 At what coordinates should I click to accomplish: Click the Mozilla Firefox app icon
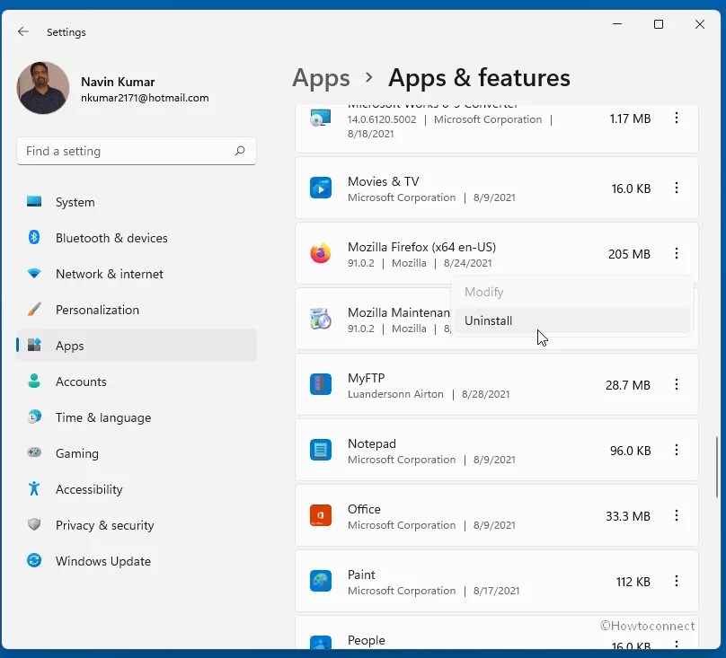point(320,254)
